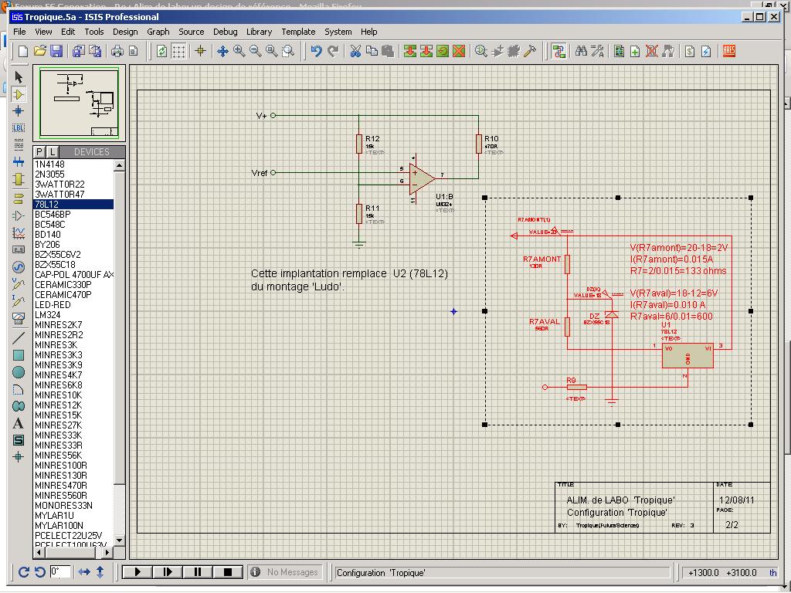Image resolution: width=791 pixels, height=593 pixels.
Task: Open the Design menu
Action: (x=125, y=32)
